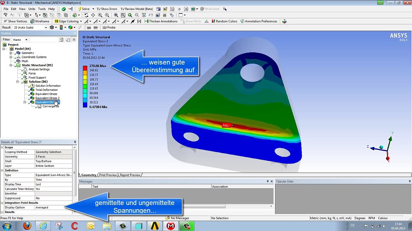Close the Messages panel
This screenshot has width=412, height=231.
pos(272,181)
